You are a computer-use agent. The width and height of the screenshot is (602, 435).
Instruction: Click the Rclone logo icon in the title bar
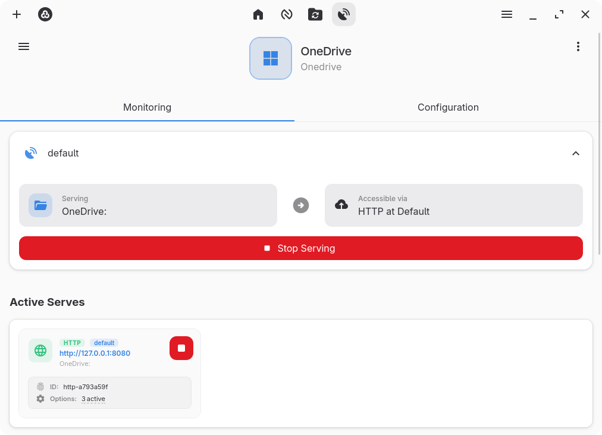[x=45, y=14]
